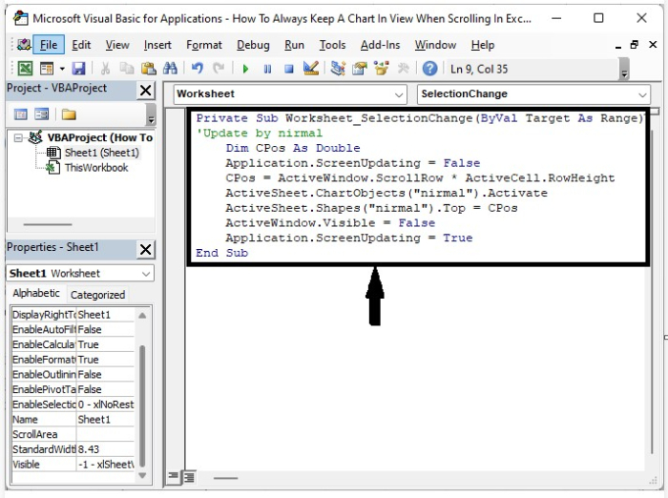Viewport: 668px width, 498px height.
Task: Switch to the Alphabetic tab
Action: pyautogui.click(x=36, y=293)
